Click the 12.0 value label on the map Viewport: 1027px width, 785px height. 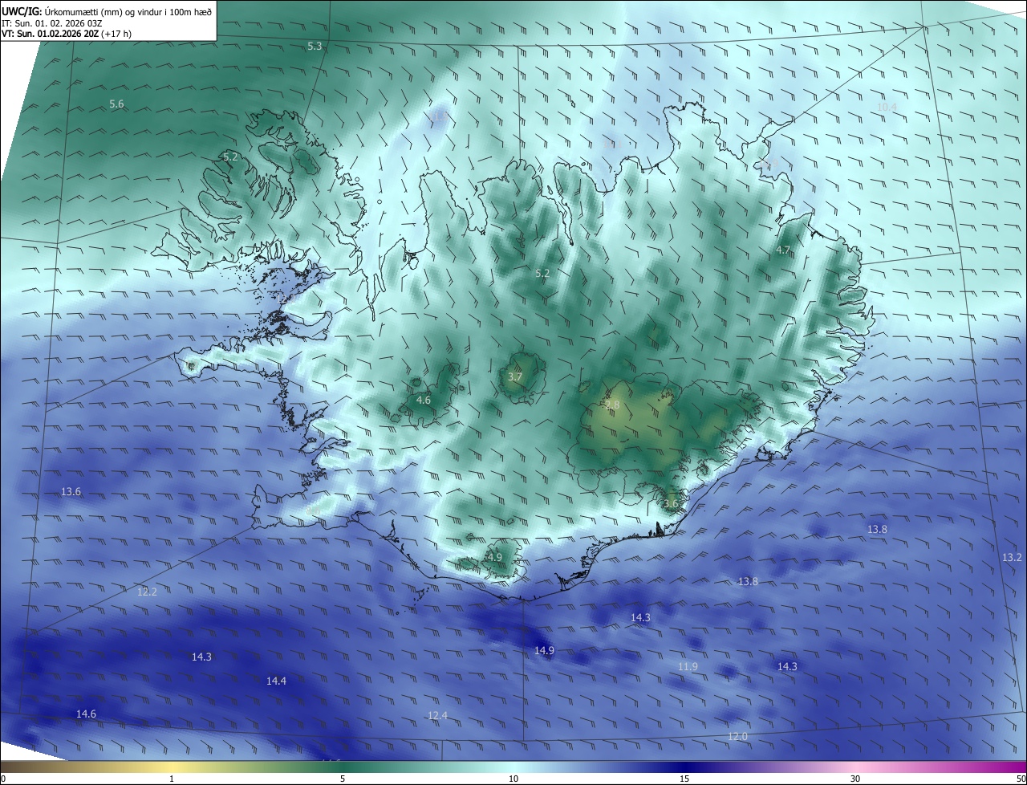[x=737, y=736]
